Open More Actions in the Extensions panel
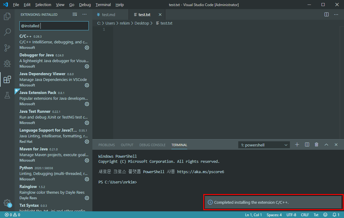344x218 pixels. click(x=84, y=14)
